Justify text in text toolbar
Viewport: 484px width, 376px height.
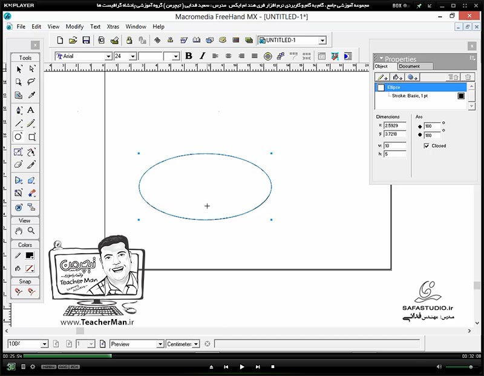255,56
